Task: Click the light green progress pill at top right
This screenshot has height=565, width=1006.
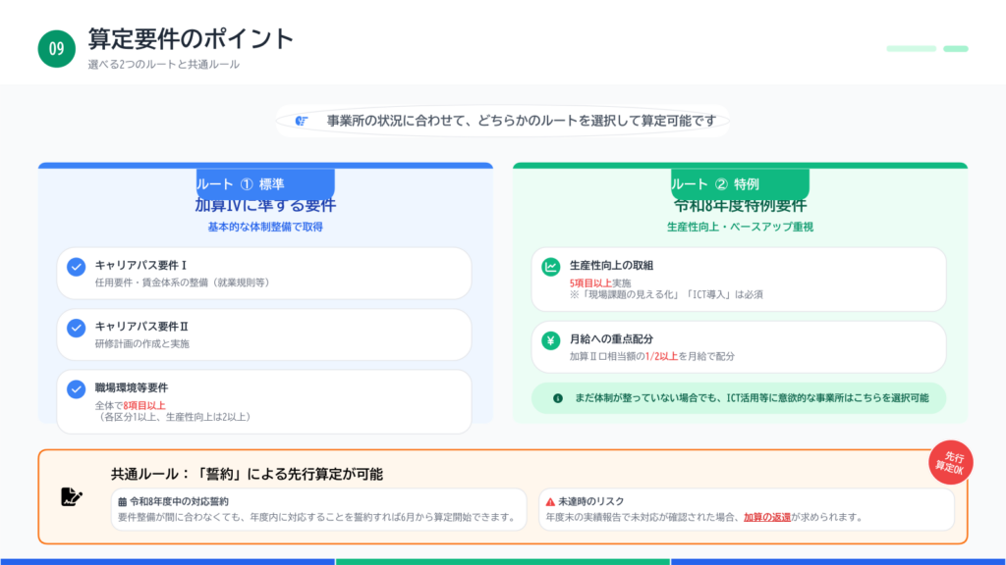Action: click(x=911, y=48)
